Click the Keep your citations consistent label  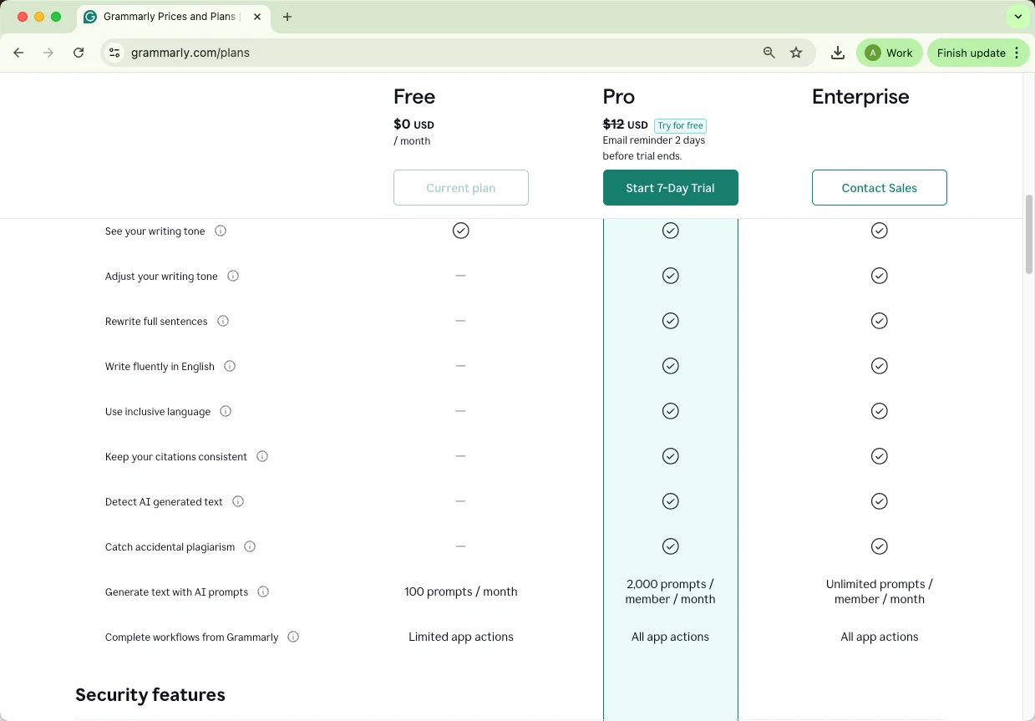[x=176, y=457]
